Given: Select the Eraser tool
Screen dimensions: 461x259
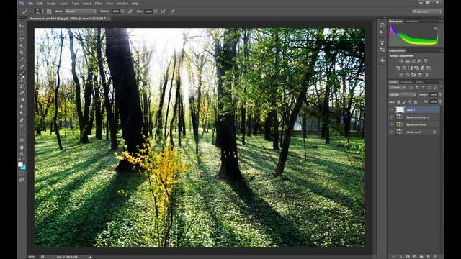Looking at the screenshot, I should (x=22, y=93).
